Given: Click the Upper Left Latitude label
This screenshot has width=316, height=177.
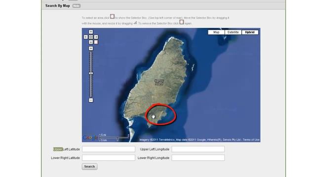Looking at the screenshot, I should tap(66, 149).
